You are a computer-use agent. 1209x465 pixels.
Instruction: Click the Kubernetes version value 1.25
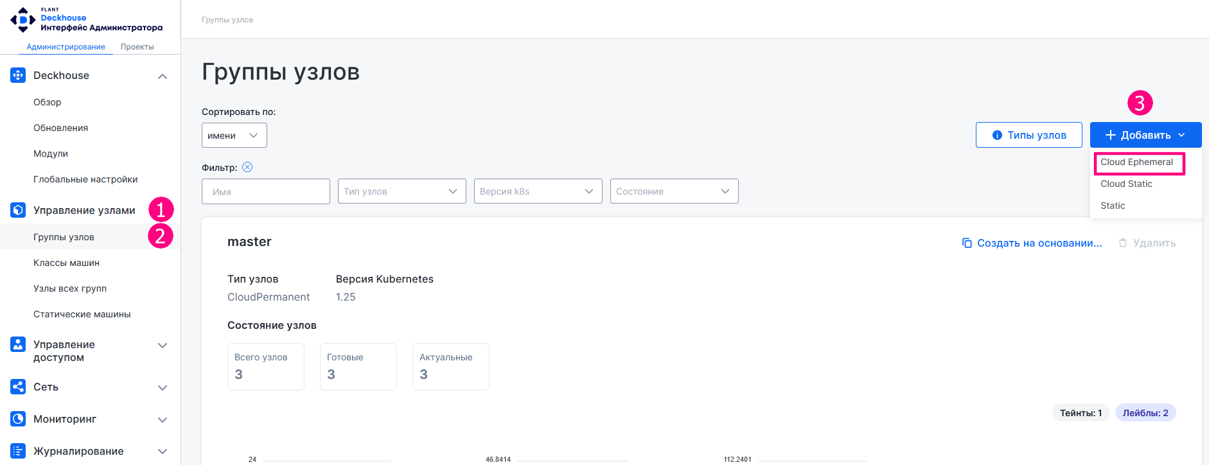(x=346, y=297)
